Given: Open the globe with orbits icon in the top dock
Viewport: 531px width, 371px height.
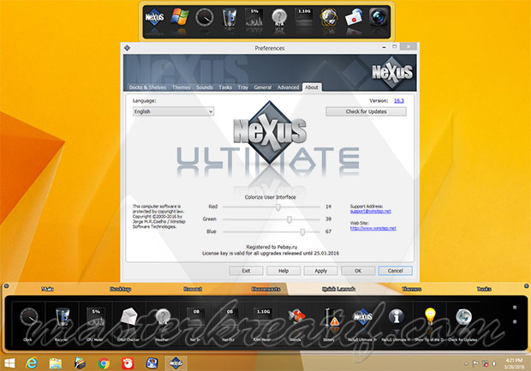Looking at the screenshot, I should [x=329, y=17].
